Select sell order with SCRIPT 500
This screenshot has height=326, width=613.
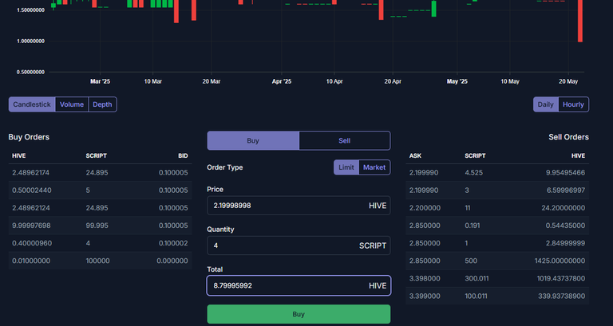coord(497,261)
